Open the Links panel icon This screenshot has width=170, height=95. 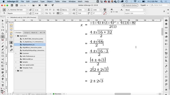[166, 27]
